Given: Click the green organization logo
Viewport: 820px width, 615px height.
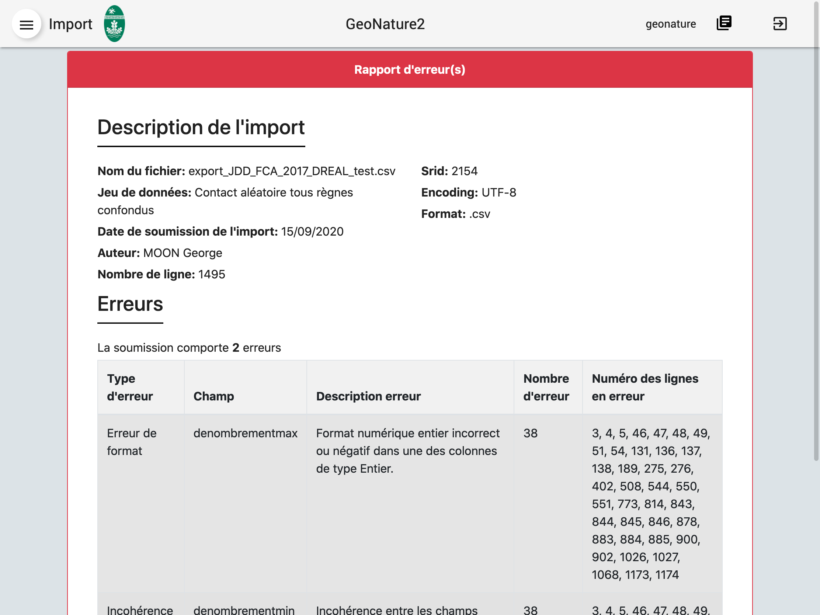Looking at the screenshot, I should click(114, 24).
